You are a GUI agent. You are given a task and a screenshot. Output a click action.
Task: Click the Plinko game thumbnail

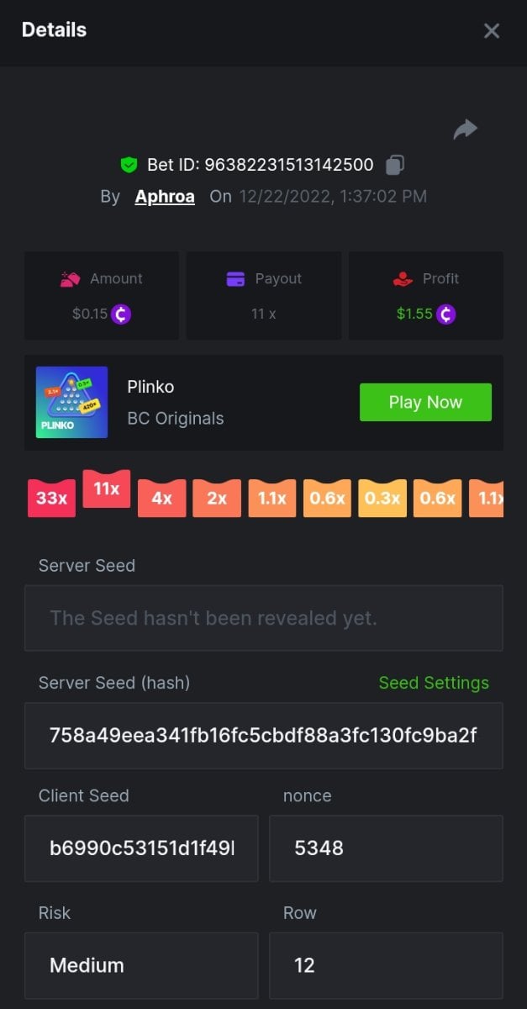[72, 402]
